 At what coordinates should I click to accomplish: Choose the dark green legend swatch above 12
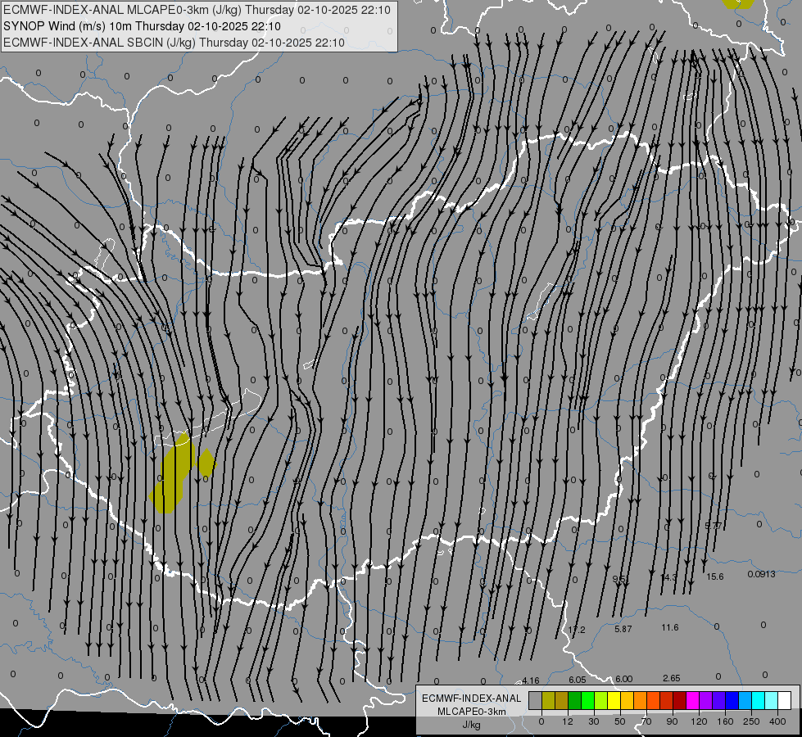(x=574, y=700)
